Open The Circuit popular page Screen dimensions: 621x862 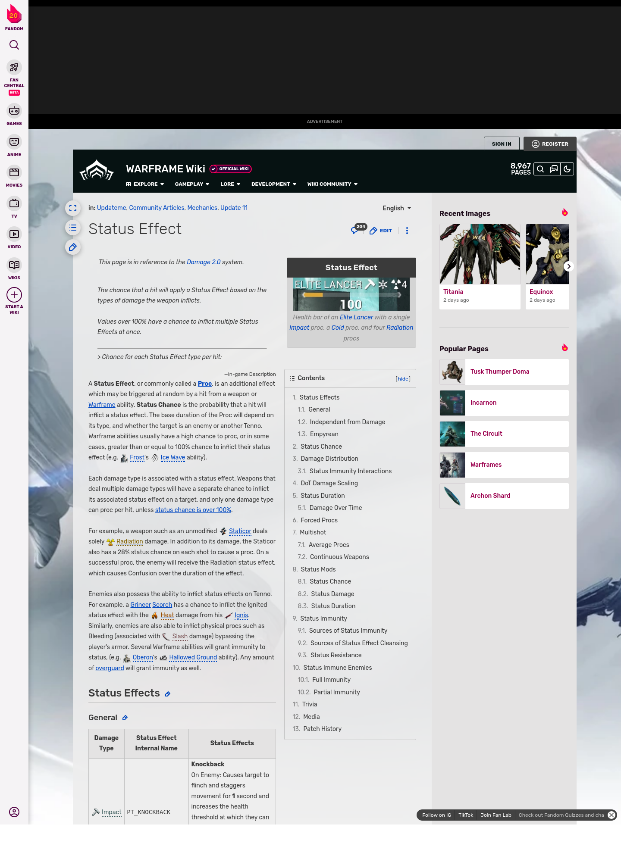[504, 434]
